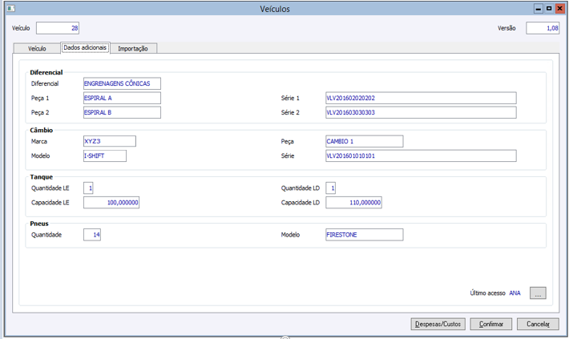
Task: Focus the Capacidade LE field
Action: click(111, 203)
